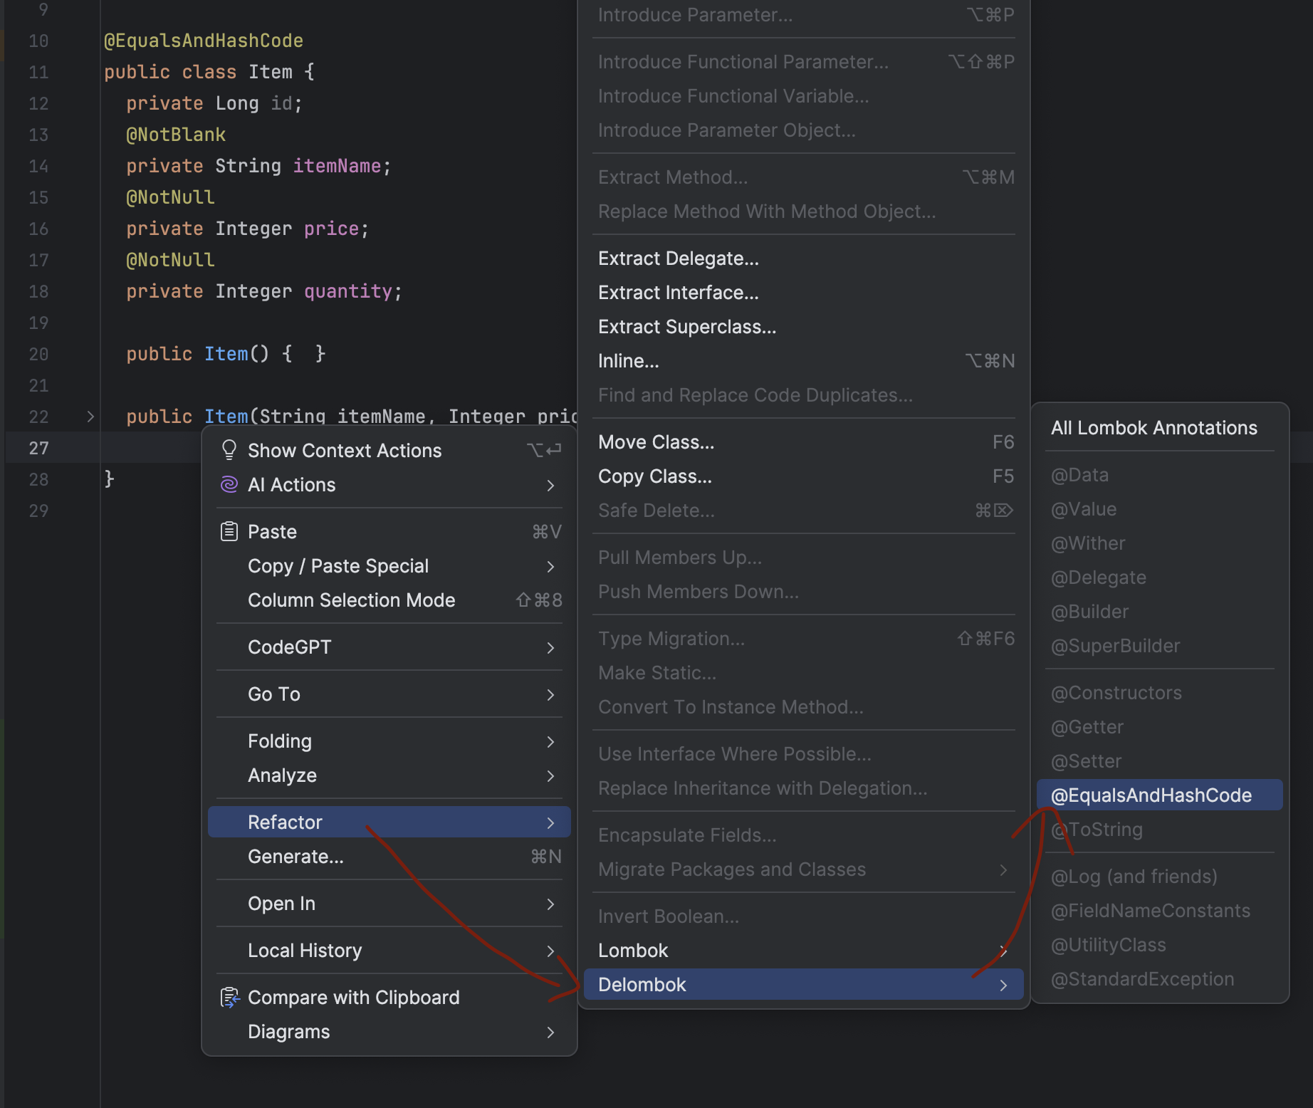Select Generate... from the context menu
This screenshot has width=1313, height=1108.
(389, 857)
